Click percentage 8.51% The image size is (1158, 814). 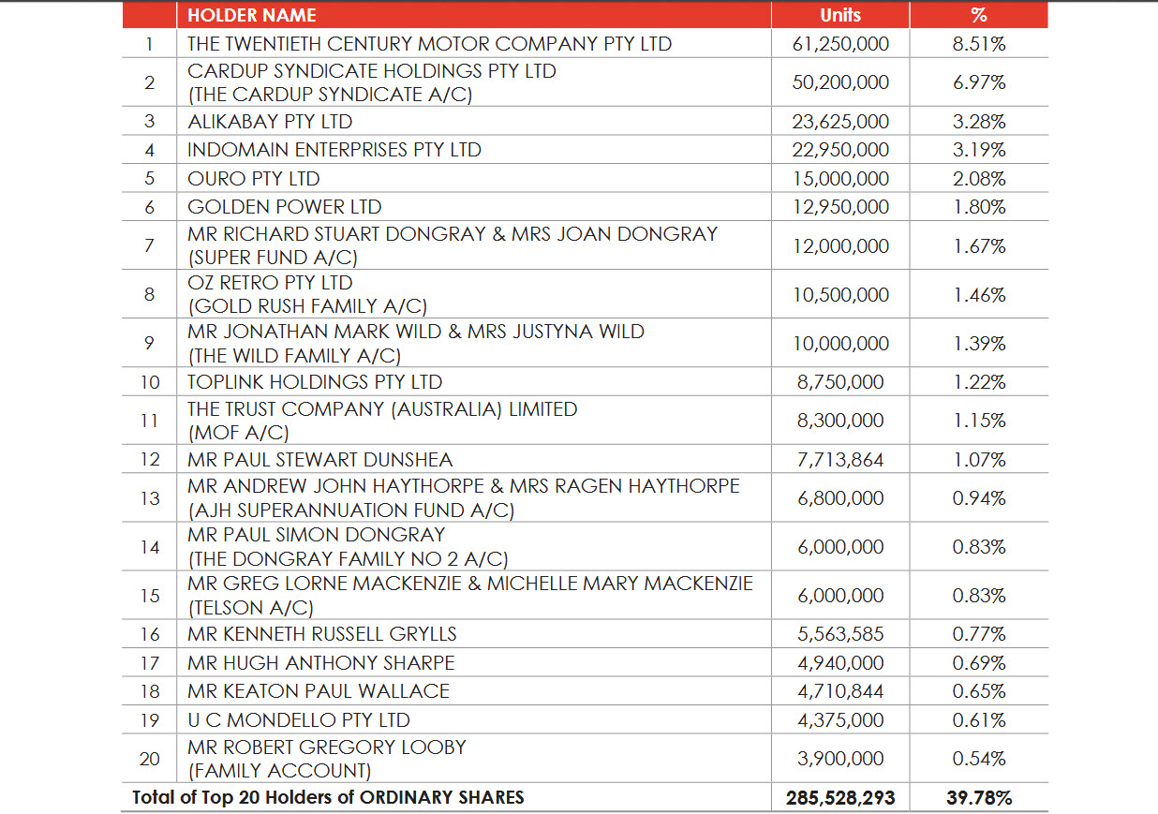979,44
